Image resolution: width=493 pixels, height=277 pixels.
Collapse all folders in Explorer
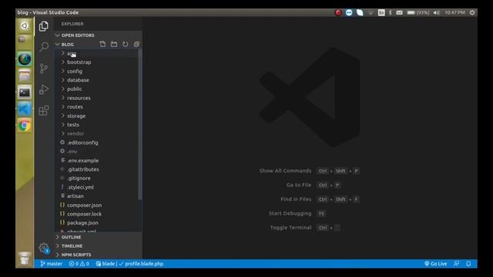tap(136, 45)
